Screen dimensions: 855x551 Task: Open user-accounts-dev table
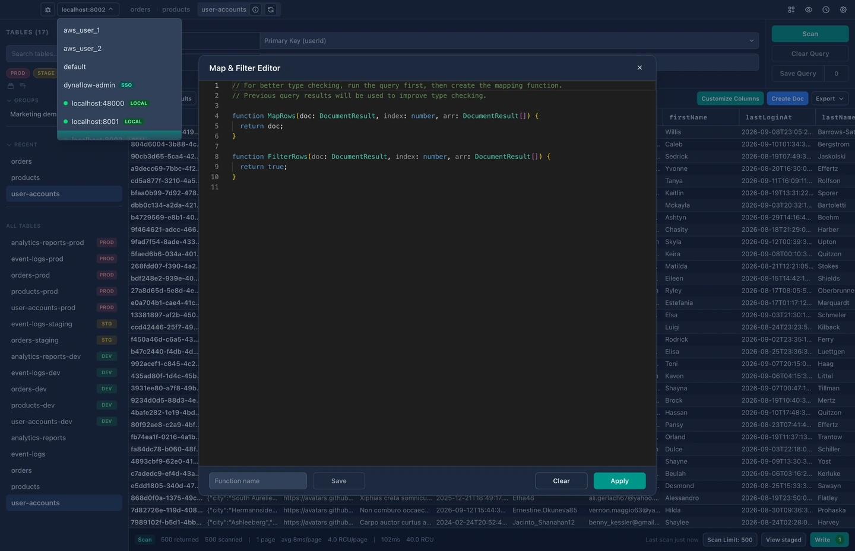[x=64, y=422]
